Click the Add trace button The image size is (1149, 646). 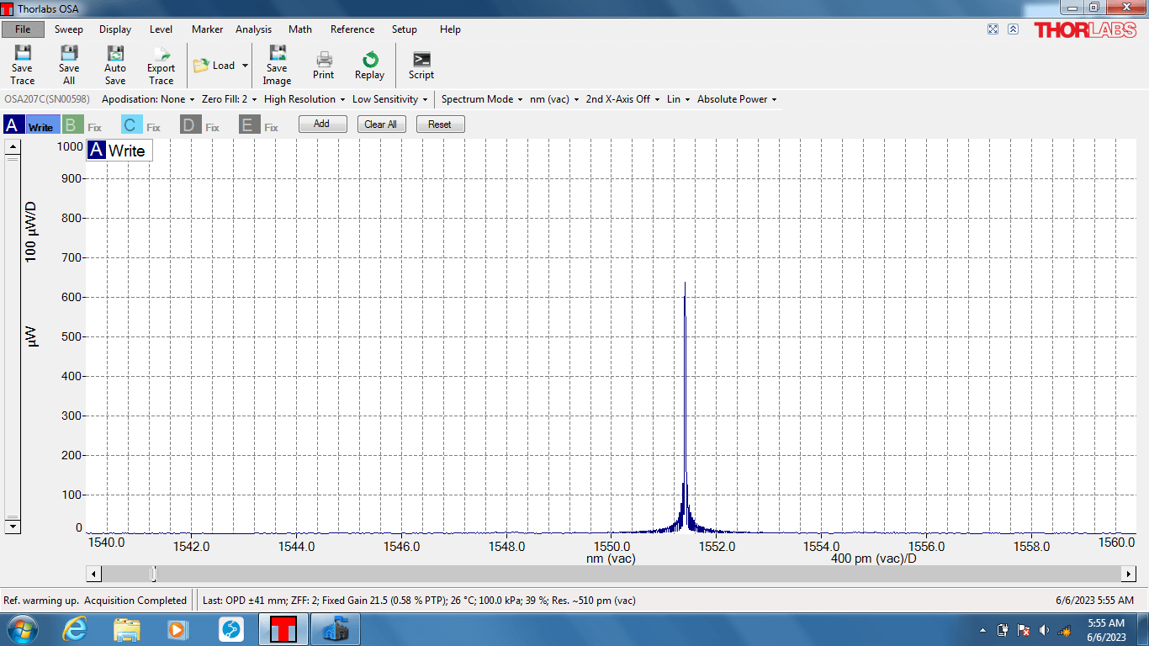tap(322, 124)
